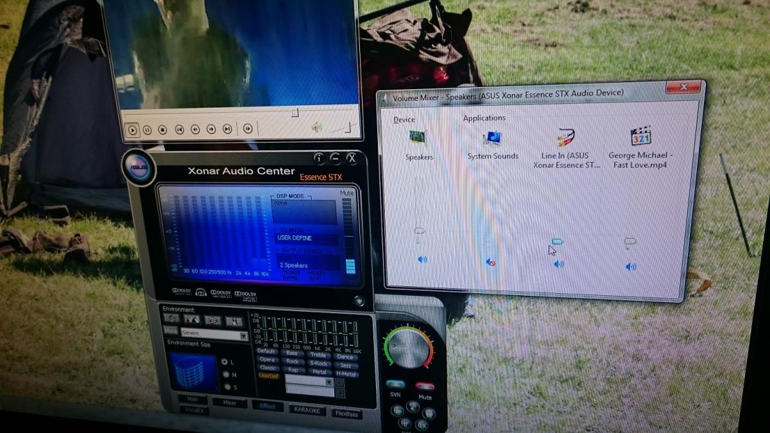The width and height of the screenshot is (770, 433).
Task: Stop playback in the media player
Action: coord(162,130)
